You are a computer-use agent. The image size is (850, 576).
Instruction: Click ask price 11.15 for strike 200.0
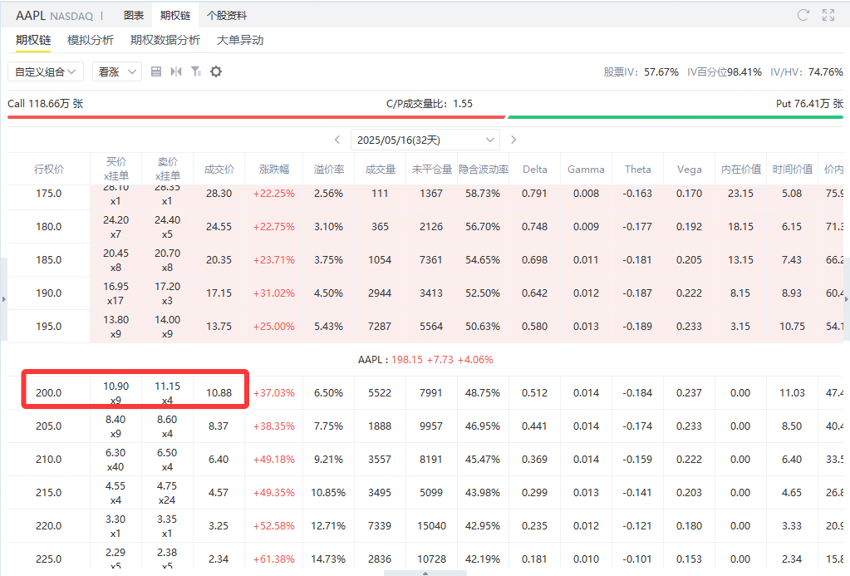click(168, 386)
